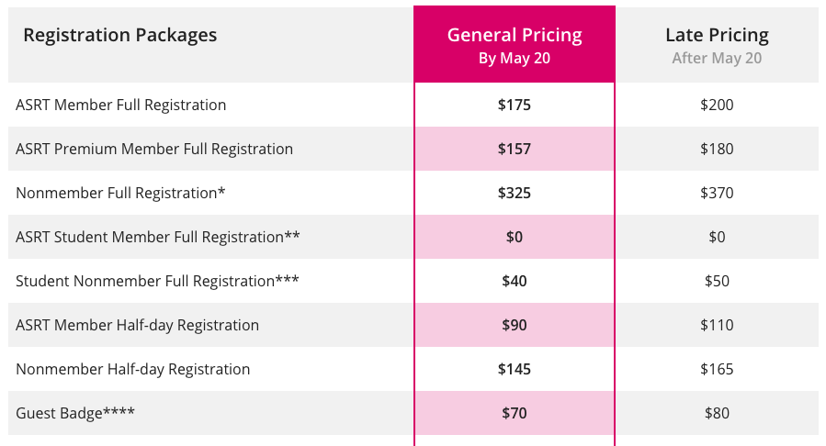Click ASRT Student Member Full Registration label
This screenshot has height=446, width=826.
coord(158,237)
